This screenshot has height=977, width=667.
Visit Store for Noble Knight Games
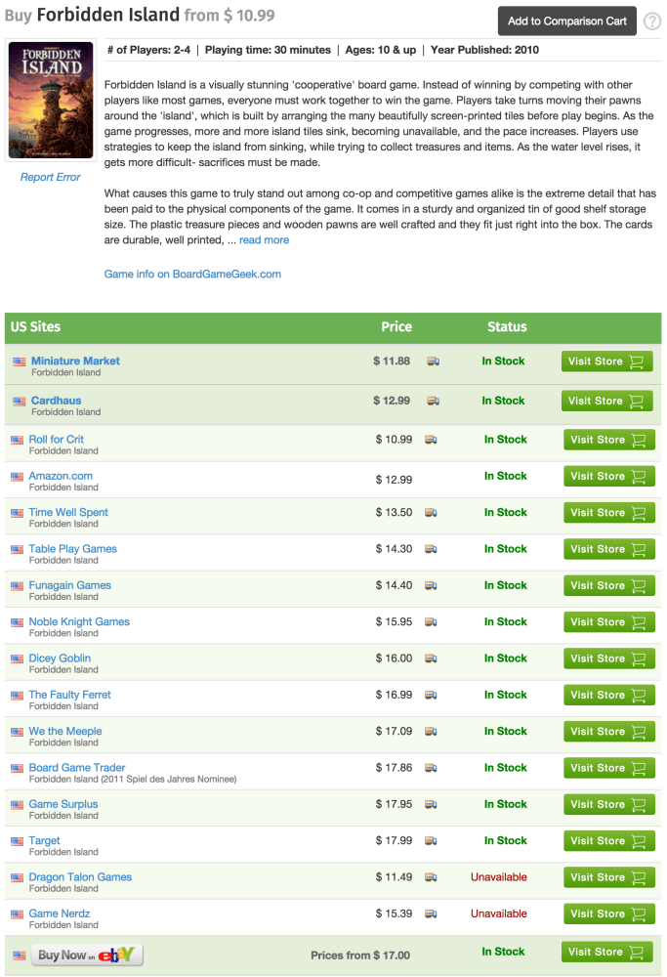point(609,622)
